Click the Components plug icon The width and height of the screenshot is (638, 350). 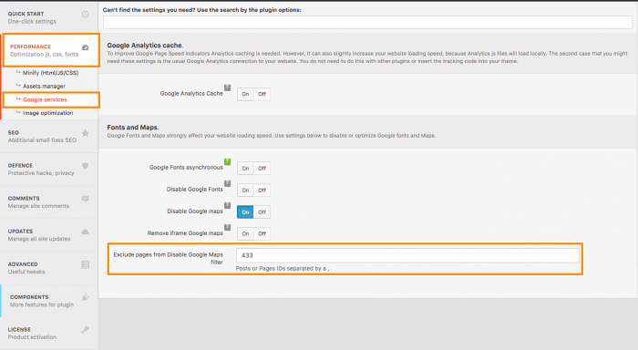(x=85, y=297)
